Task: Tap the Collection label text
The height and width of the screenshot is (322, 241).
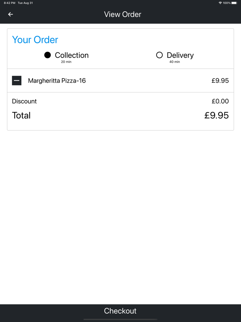Action: pyautogui.click(x=72, y=55)
